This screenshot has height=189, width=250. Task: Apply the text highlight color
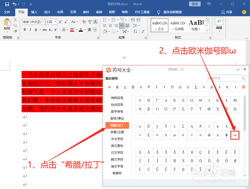coord(72,30)
